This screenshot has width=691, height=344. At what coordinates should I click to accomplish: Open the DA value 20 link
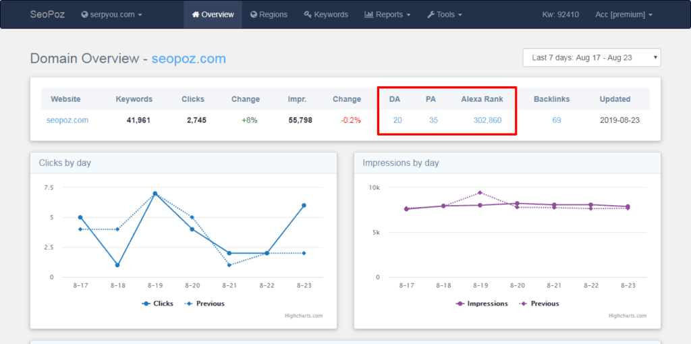397,120
